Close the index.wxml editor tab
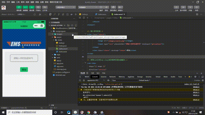205x115 pixels. tap(124, 14)
